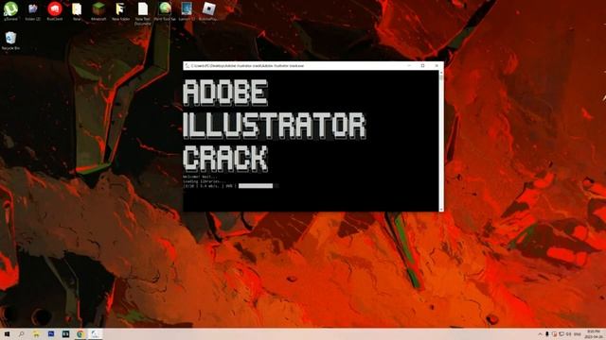Open Photoshop from the taskbar
The height and width of the screenshot is (340, 606).
point(51,333)
